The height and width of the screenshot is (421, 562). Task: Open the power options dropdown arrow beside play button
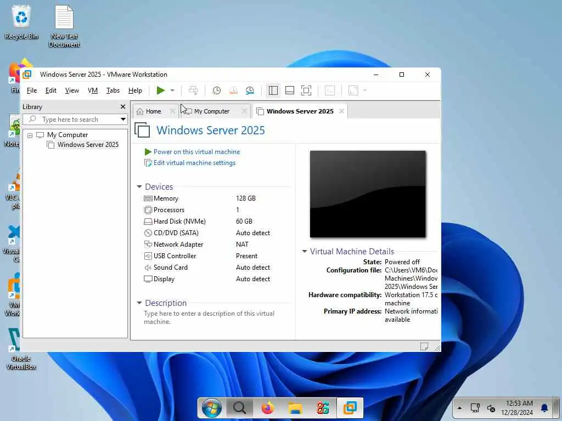tap(172, 90)
